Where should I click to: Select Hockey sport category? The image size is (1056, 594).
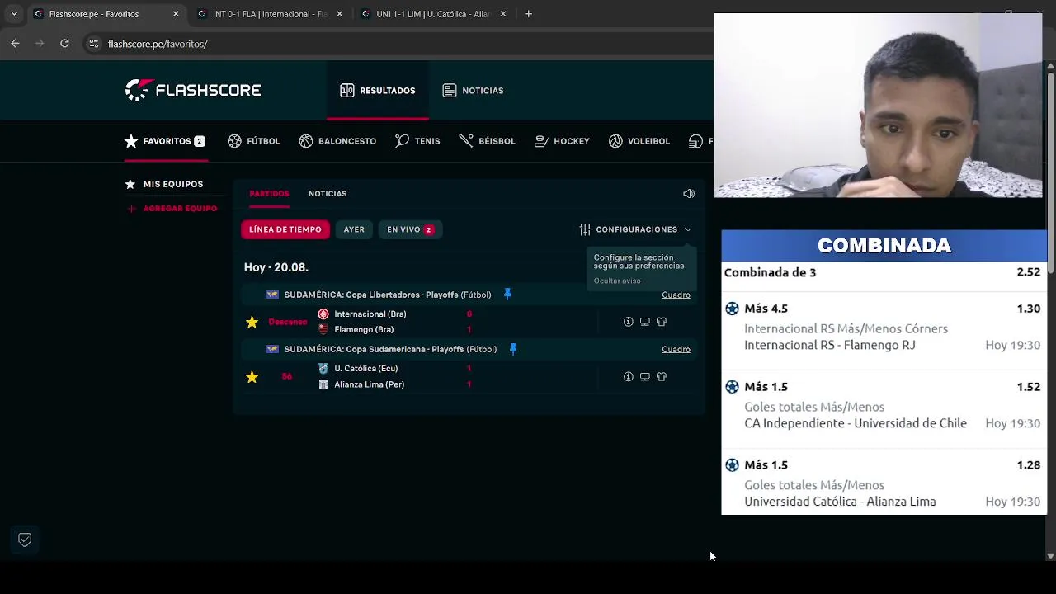(x=562, y=141)
